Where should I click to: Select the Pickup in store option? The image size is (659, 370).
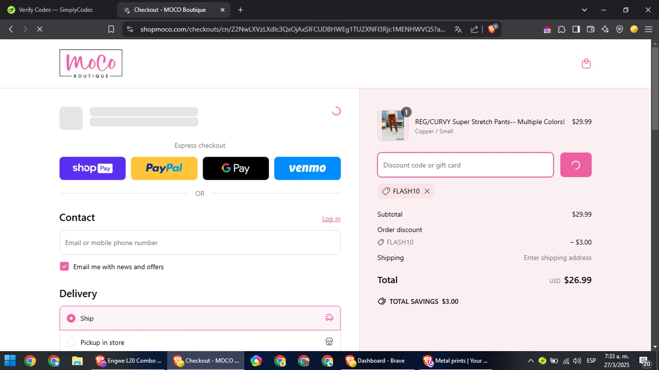click(200, 342)
